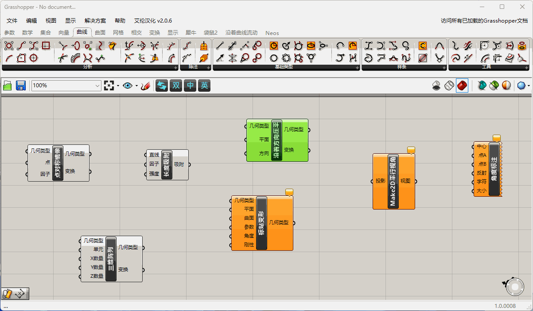Screen dimensions: 533x311
Task: Open the dropdown arrow beside the eye icon
Action: (x=136, y=86)
